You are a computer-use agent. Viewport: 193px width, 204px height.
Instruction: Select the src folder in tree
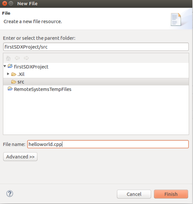point(21,82)
